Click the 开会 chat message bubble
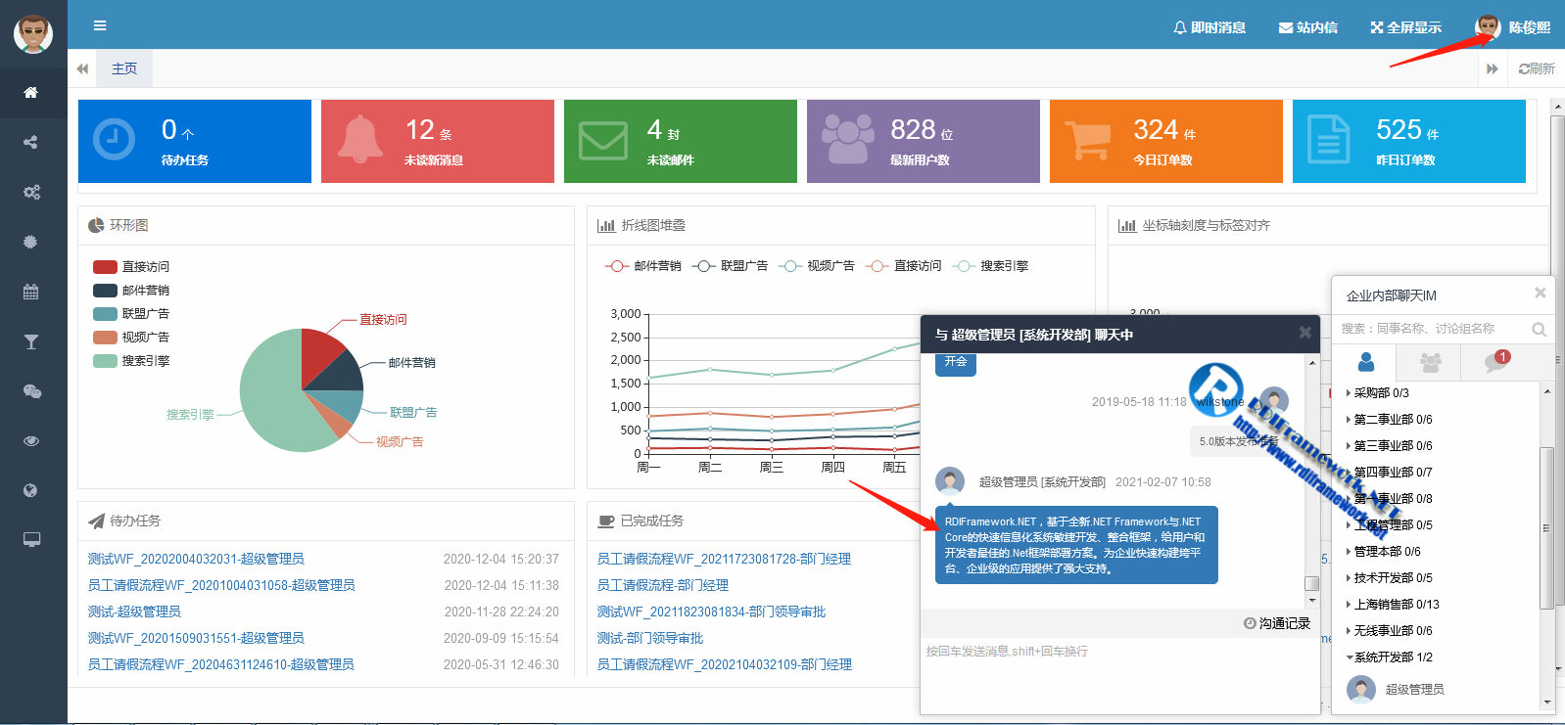 [956, 362]
